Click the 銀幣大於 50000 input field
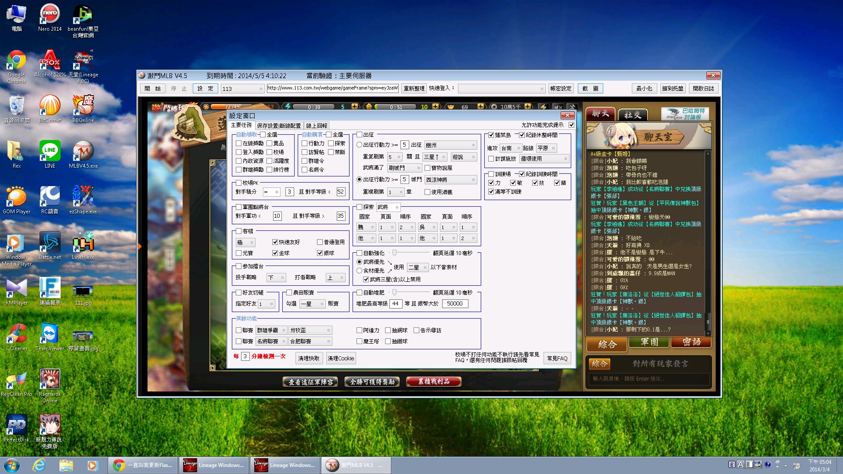Screen dimensions: 843x474 coord(455,304)
